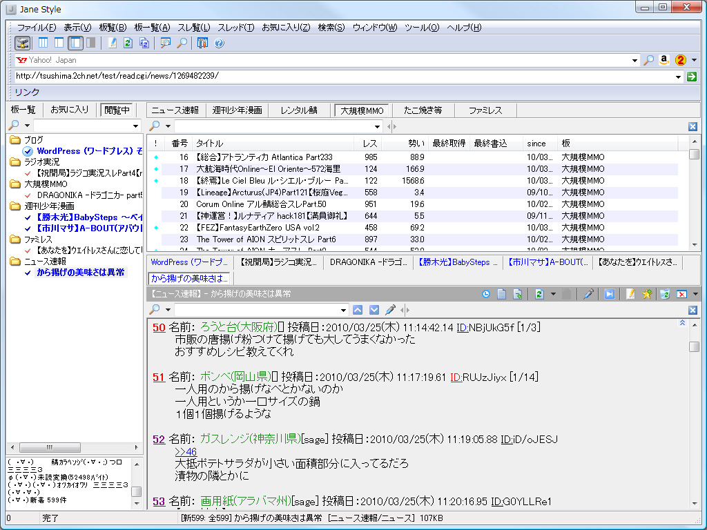Toggle the checkmark on DRAGONIKA thread entry
This screenshot has width=707, height=530.
pos(27,195)
